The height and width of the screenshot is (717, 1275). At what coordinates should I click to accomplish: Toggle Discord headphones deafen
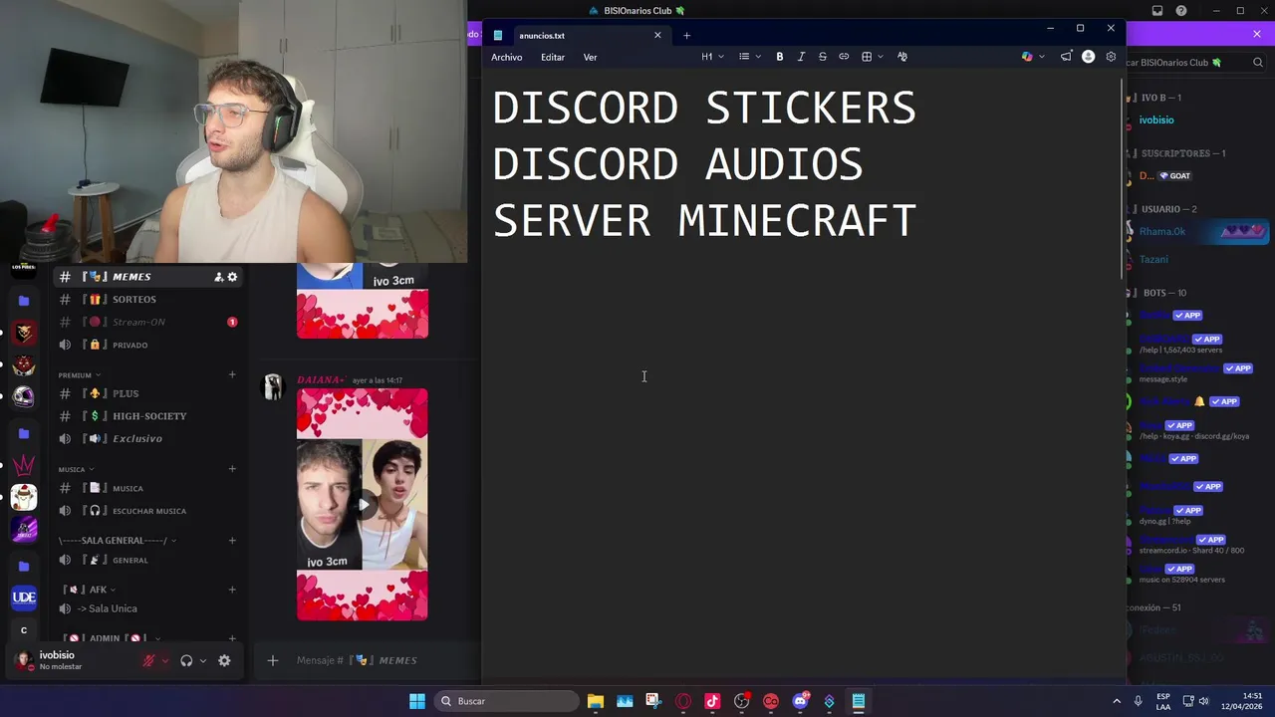coord(186,660)
